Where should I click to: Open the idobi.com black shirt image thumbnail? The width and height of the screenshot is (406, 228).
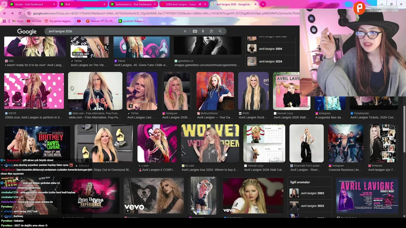point(95,91)
